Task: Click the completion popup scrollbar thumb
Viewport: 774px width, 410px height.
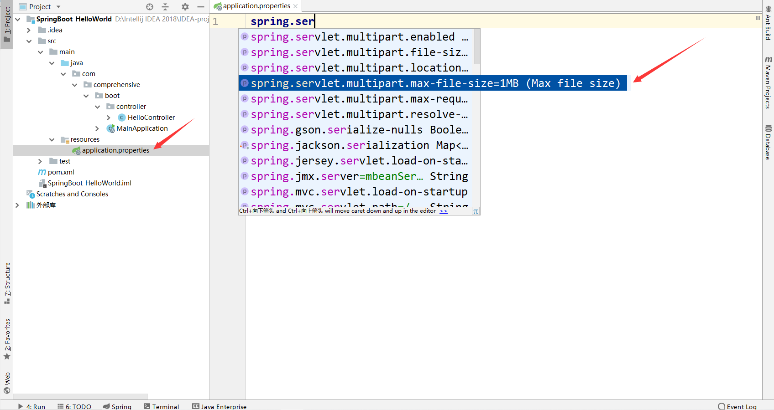Action: pyautogui.click(x=477, y=46)
